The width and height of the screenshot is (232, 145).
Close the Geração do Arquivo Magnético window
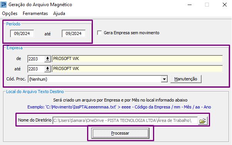point(225,5)
